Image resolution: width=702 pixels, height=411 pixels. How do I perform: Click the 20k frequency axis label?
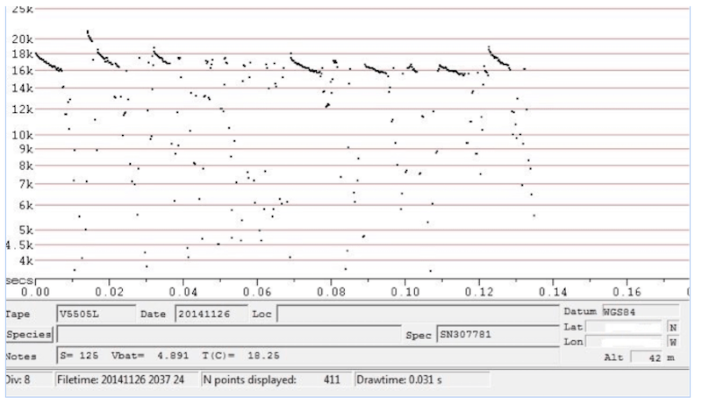point(20,39)
